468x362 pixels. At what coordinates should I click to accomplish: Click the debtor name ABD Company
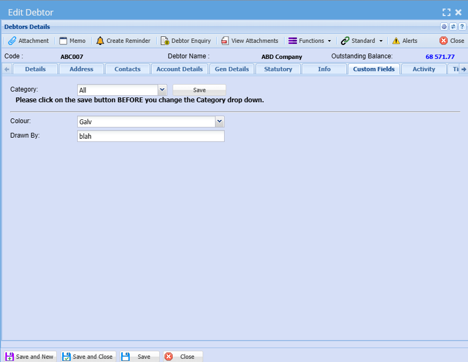click(x=282, y=57)
